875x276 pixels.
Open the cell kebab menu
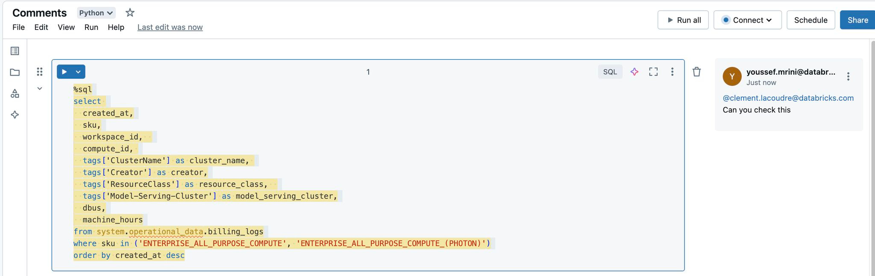672,72
